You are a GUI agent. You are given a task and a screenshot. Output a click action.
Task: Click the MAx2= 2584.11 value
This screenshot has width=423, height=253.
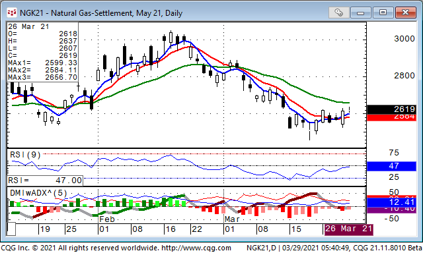coord(42,70)
